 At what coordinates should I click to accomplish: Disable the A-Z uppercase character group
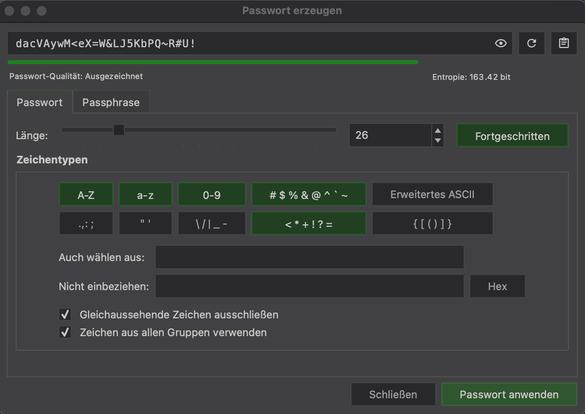86,194
